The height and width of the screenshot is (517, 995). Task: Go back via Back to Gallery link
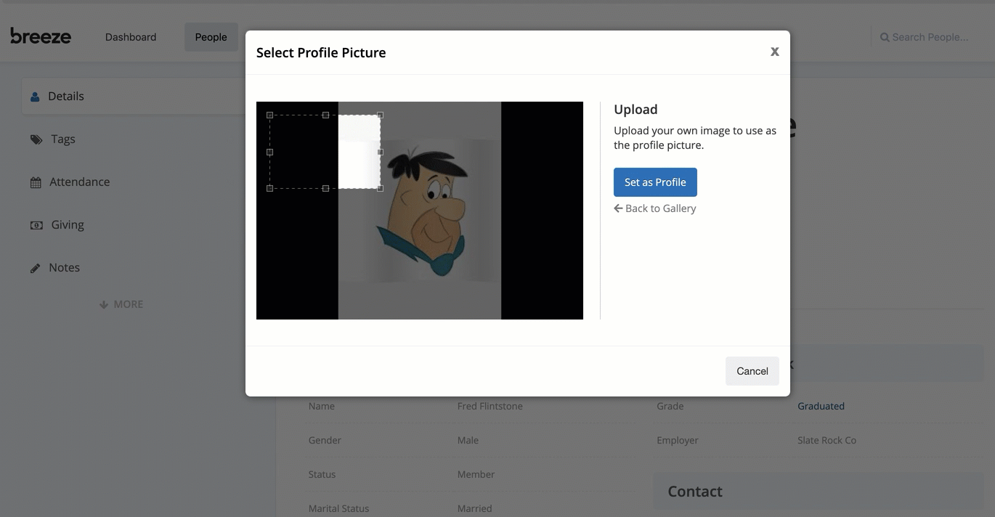655,208
